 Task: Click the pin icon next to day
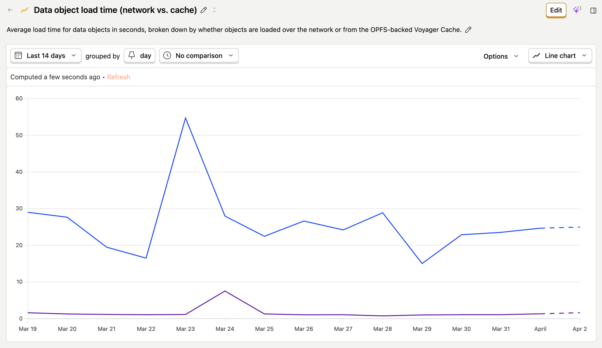pyautogui.click(x=132, y=55)
